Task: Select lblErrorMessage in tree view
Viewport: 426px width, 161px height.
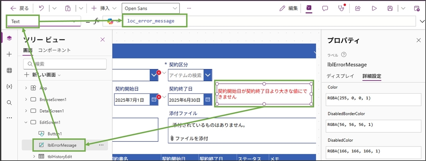Action: pos(61,145)
